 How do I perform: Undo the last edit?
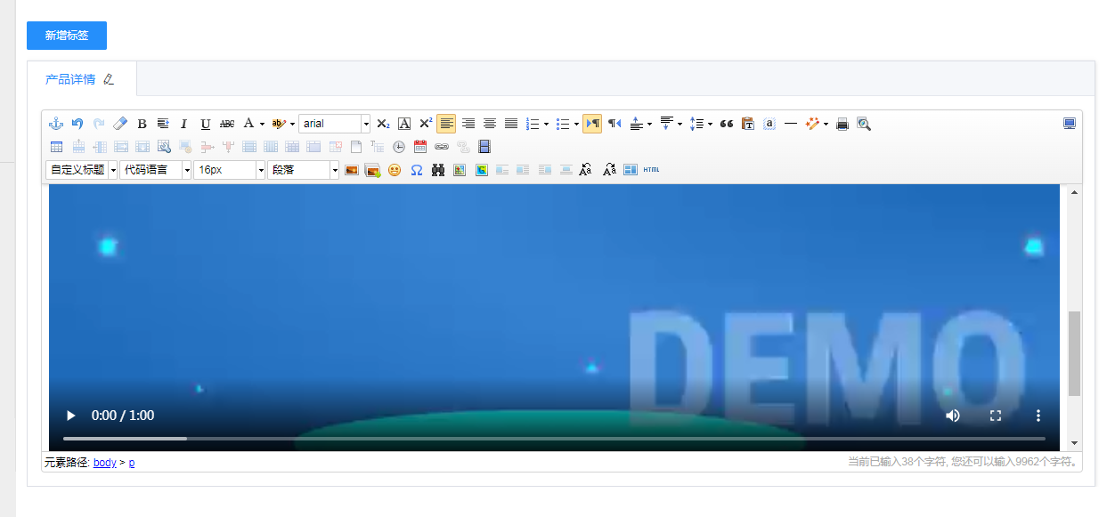pos(77,124)
